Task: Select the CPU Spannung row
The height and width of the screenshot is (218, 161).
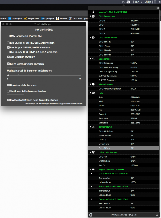Action: pos(124,63)
